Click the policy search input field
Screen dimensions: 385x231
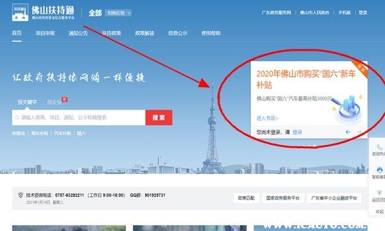[79, 117]
